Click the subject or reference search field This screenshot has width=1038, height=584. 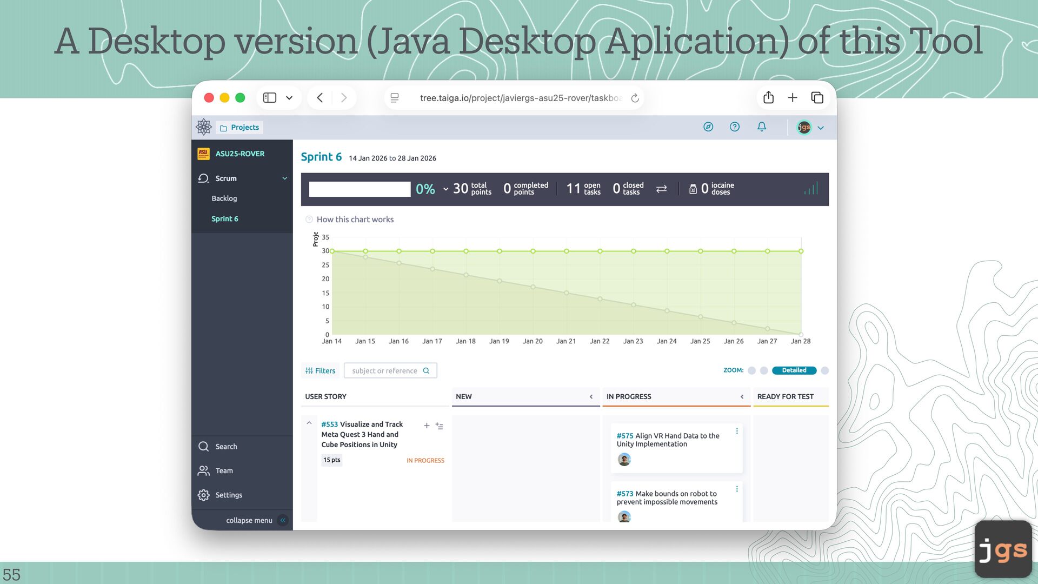tap(384, 371)
